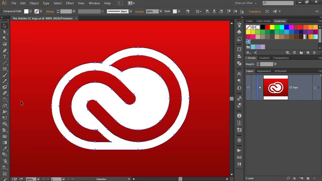Click the Opacity link in control bar
Viewport: 322px width, 181px height.
[140, 11]
